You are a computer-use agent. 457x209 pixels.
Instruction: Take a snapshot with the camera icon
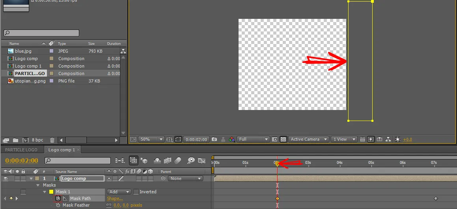tap(214, 139)
